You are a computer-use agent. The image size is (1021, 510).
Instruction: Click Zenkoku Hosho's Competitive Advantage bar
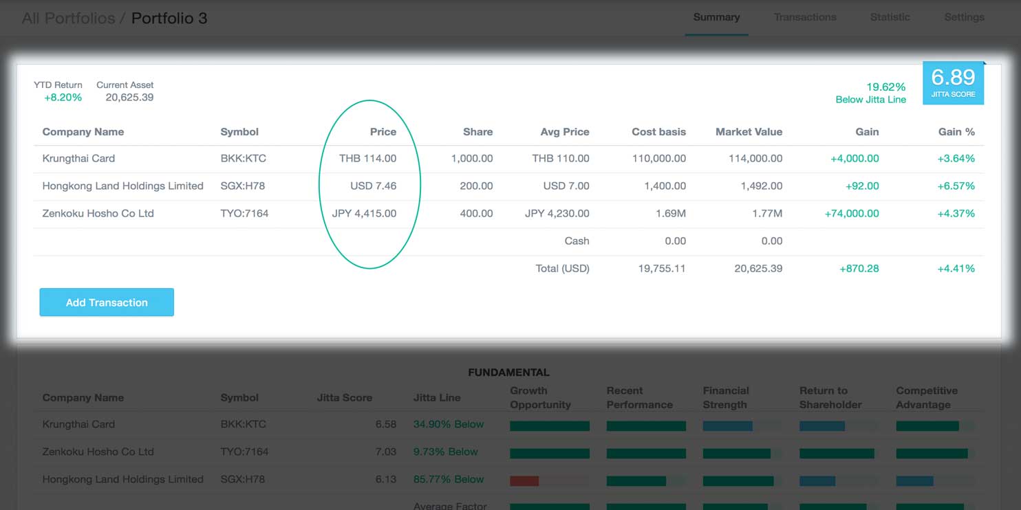pos(932,454)
